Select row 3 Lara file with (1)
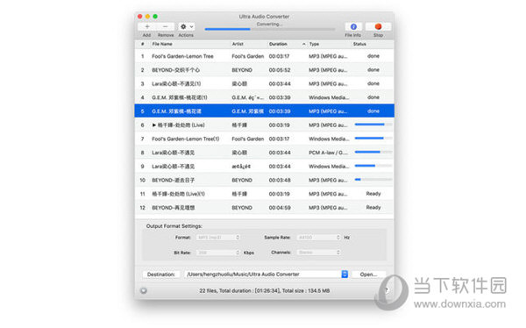 [x=176, y=83]
